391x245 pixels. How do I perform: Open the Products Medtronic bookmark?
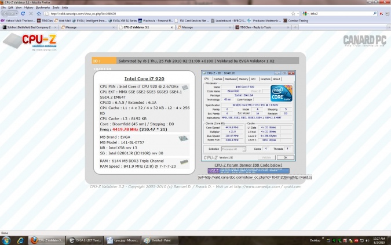(x=264, y=21)
